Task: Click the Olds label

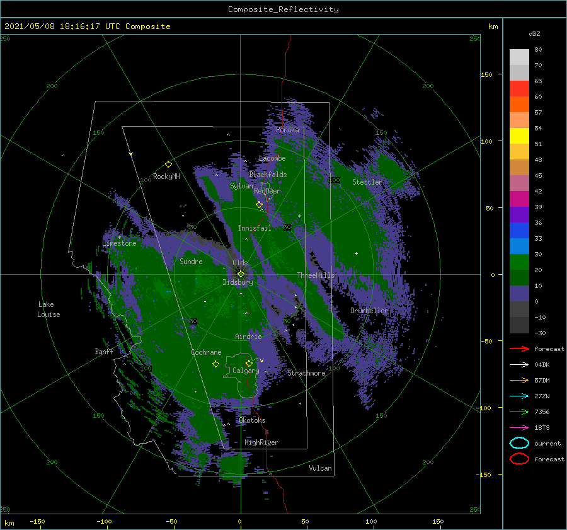Action: [240, 263]
